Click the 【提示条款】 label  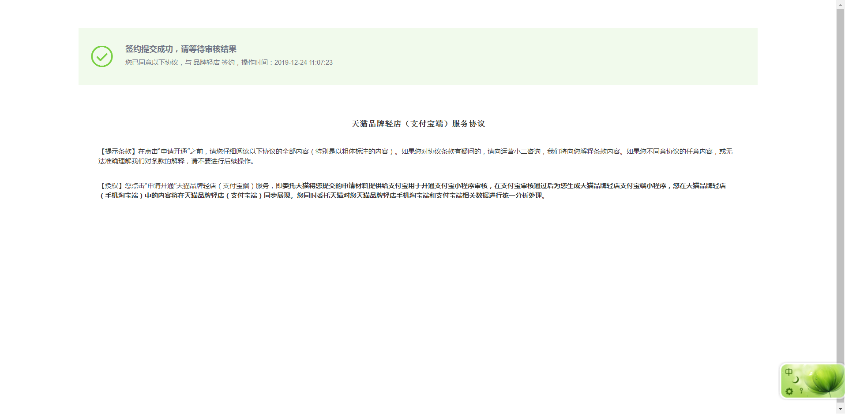coord(118,152)
